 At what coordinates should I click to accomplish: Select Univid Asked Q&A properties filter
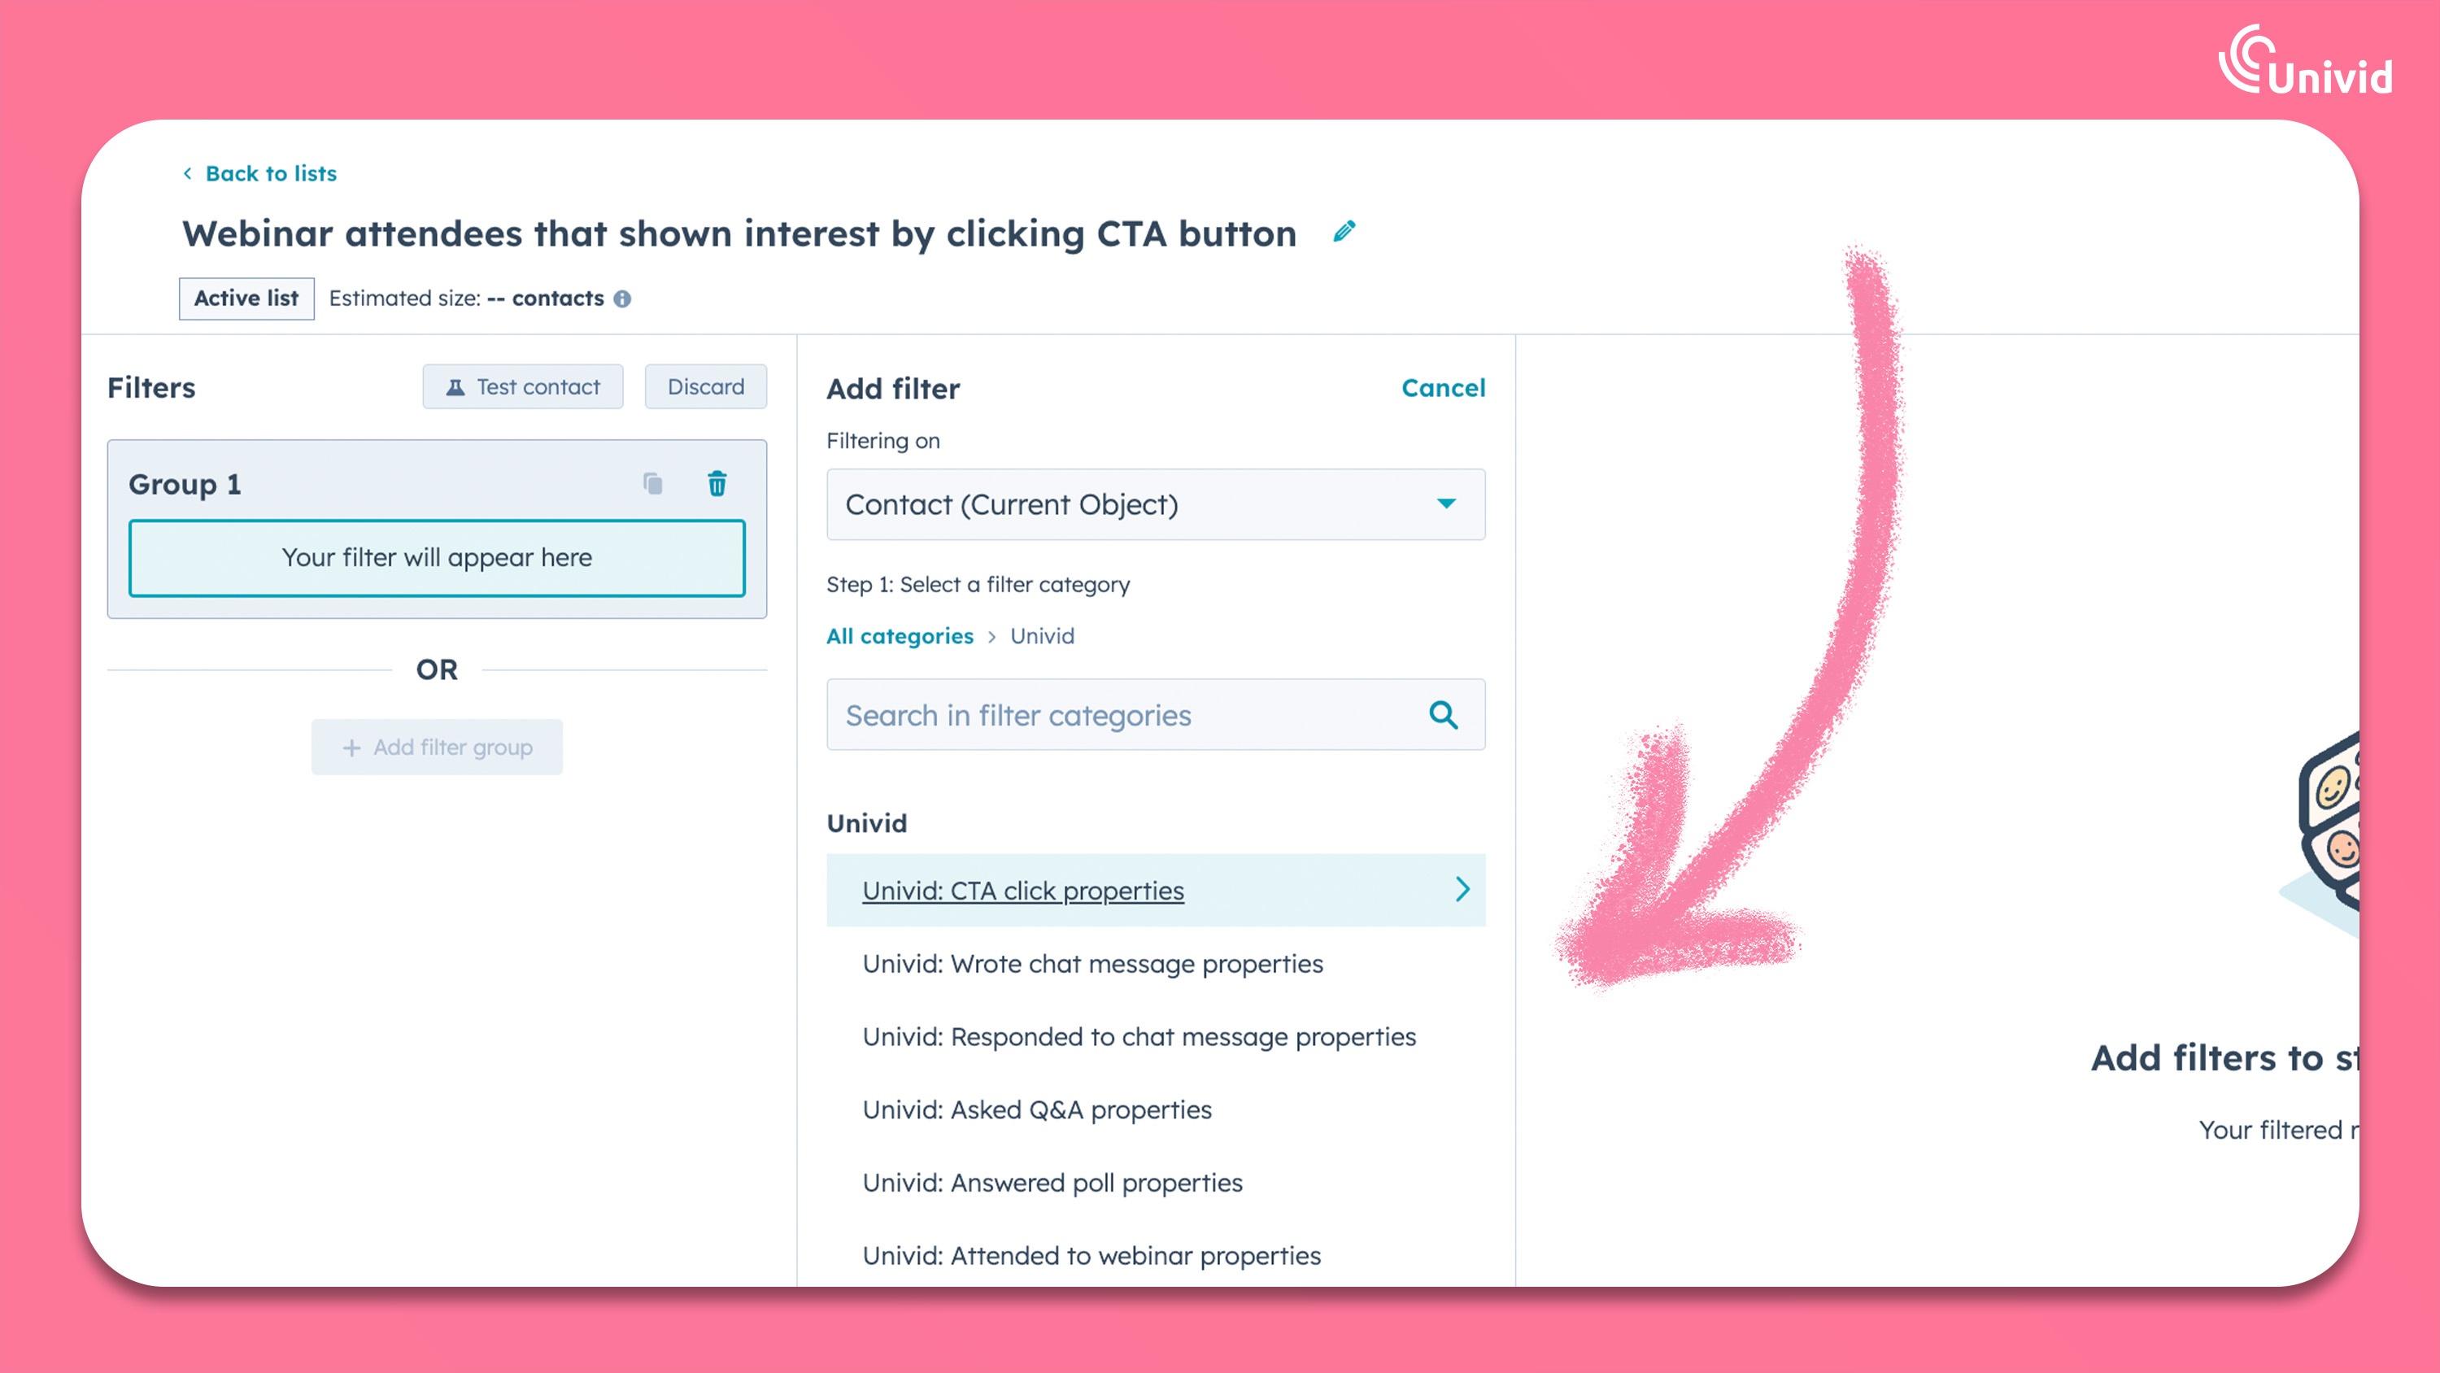tap(1035, 1108)
